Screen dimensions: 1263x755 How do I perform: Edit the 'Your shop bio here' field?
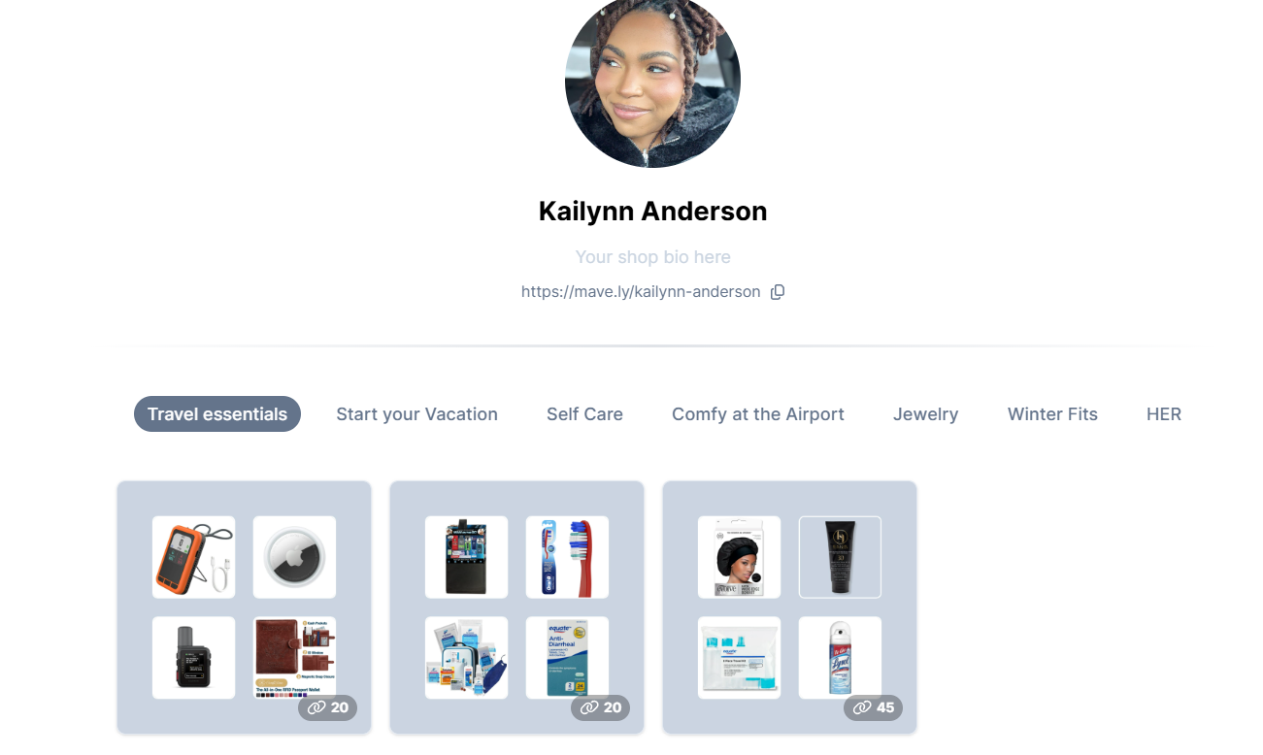tap(652, 257)
